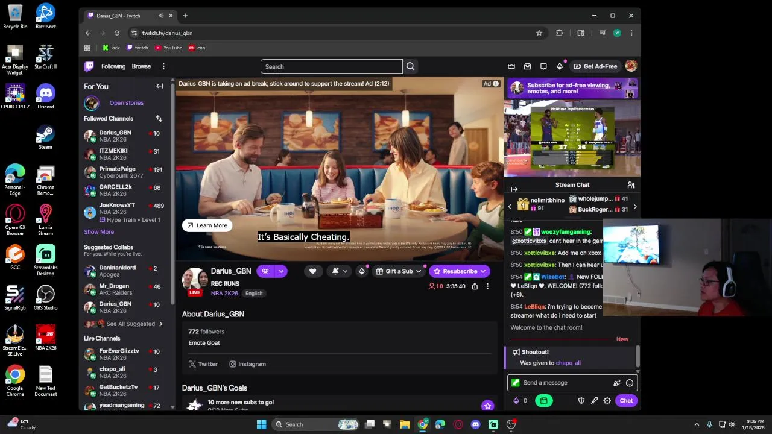This screenshot has width=772, height=434.
Task: Open the Power-ups sparkle icon in chat
Action: 616,383
